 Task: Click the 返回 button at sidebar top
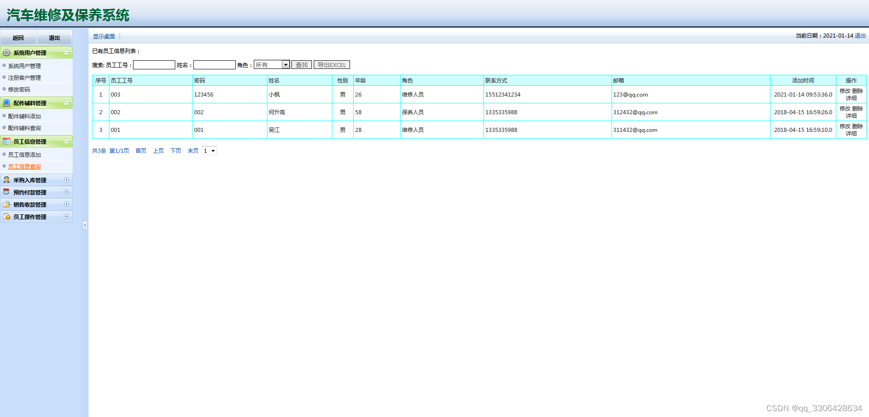coord(18,38)
